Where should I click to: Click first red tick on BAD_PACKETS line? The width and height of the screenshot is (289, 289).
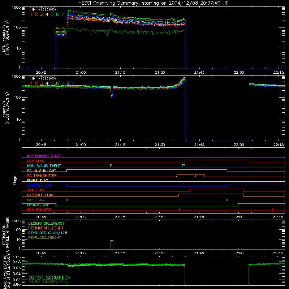[179, 210]
